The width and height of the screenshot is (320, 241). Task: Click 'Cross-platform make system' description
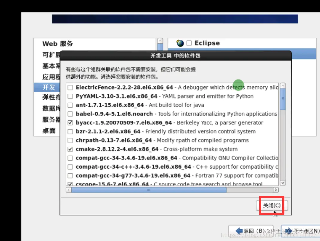(200, 149)
